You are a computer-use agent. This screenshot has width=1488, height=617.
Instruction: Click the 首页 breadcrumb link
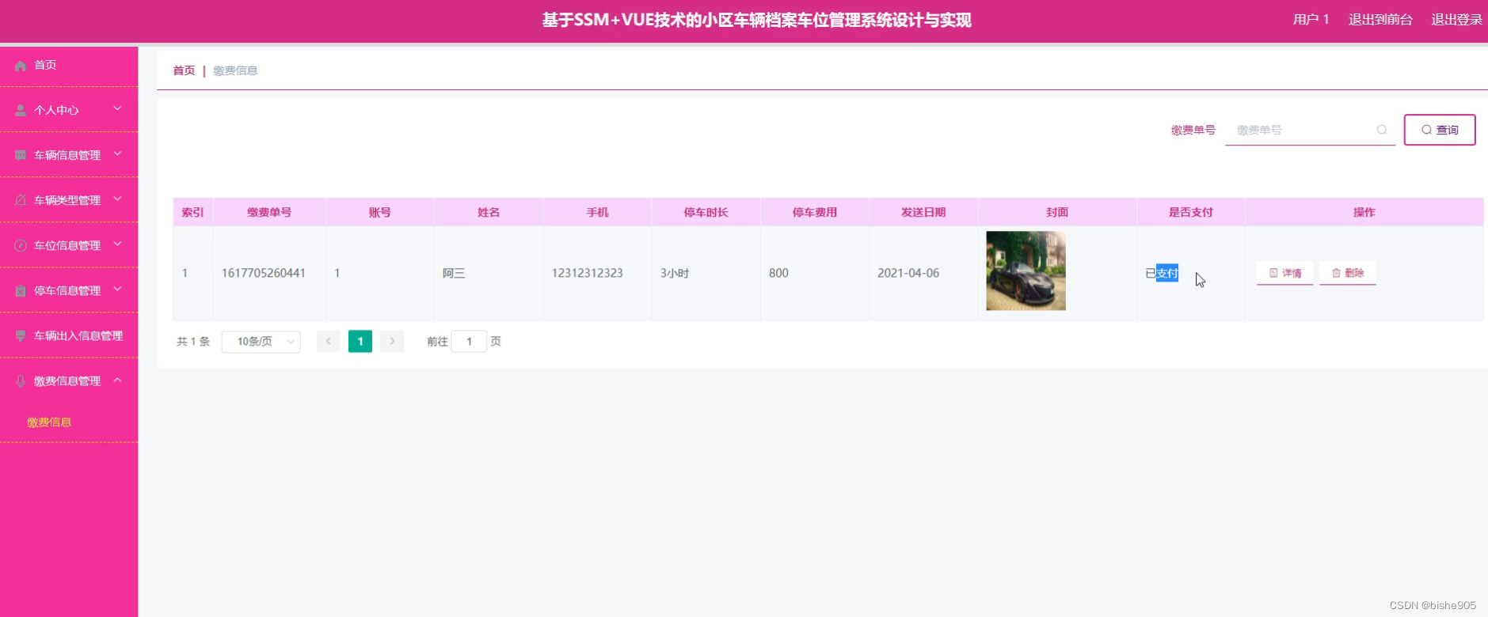click(x=184, y=70)
